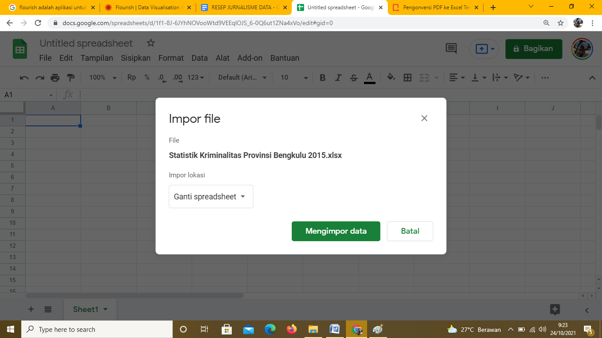Open the Ganti spreadsheet location dropdown
Viewport: 602px width, 338px height.
(211, 197)
